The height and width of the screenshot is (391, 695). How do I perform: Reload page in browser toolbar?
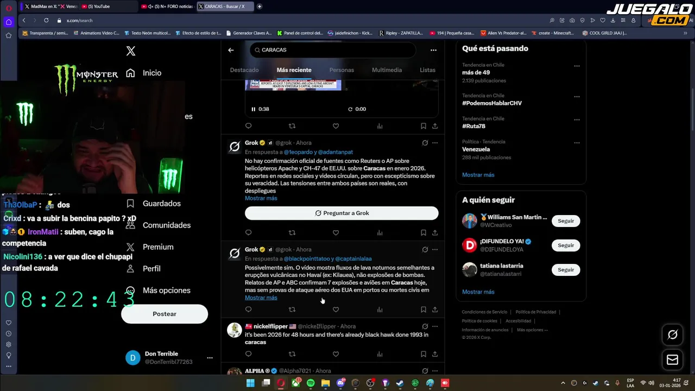click(x=46, y=20)
